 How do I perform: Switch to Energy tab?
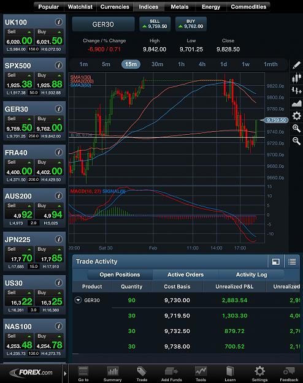pos(211,7)
